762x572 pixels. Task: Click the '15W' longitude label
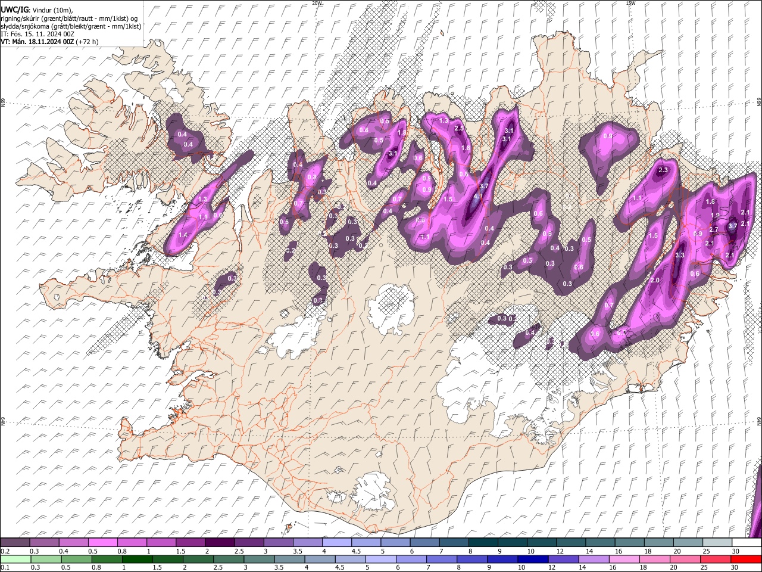(630, 3)
